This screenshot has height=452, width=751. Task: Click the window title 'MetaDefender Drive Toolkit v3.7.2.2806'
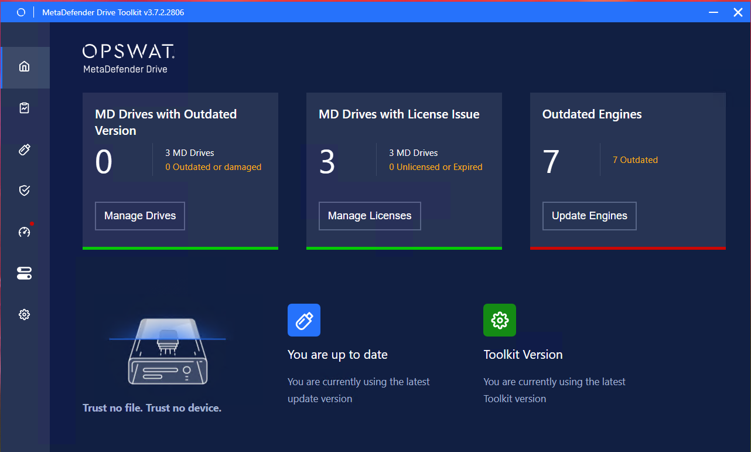(x=113, y=12)
